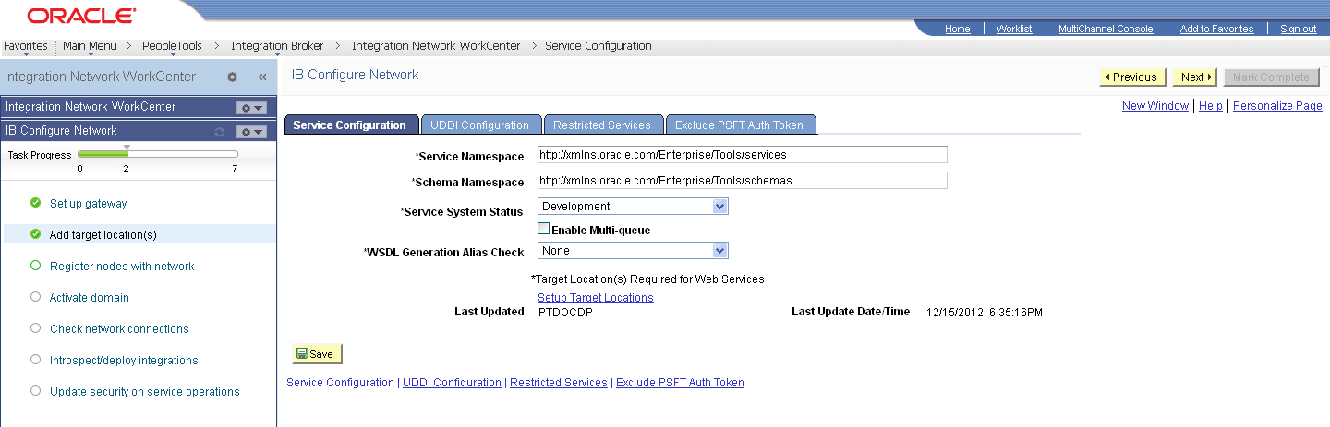This screenshot has height=427, width=1330.
Task: Click the Next button
Action: [1196, 77]
